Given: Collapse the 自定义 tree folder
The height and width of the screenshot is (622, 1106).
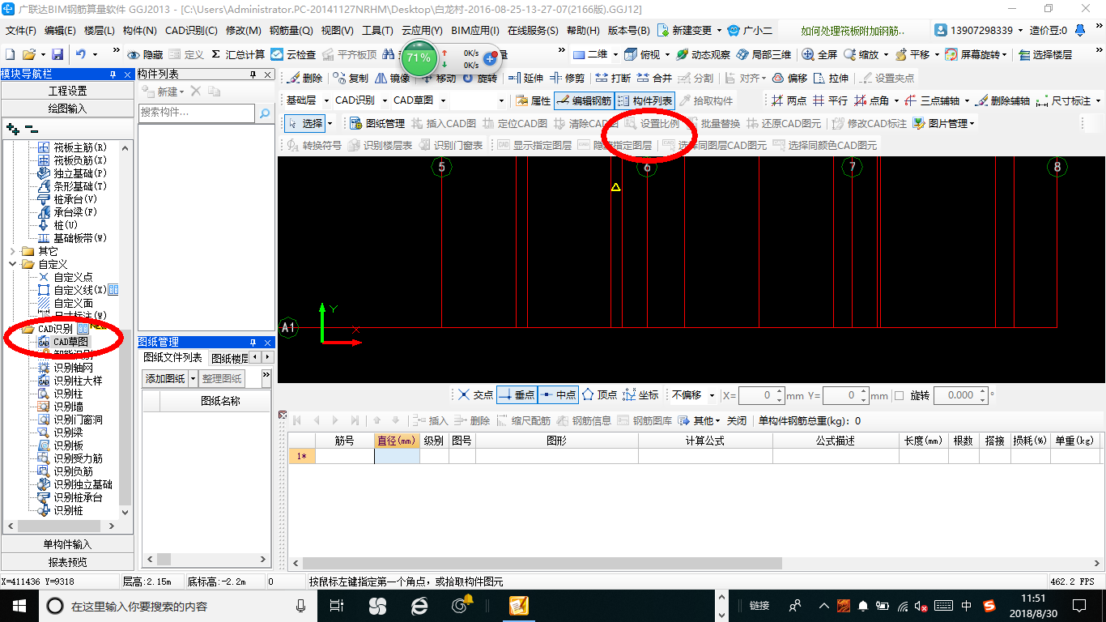Looking at the screenshot, I should 12,264.
